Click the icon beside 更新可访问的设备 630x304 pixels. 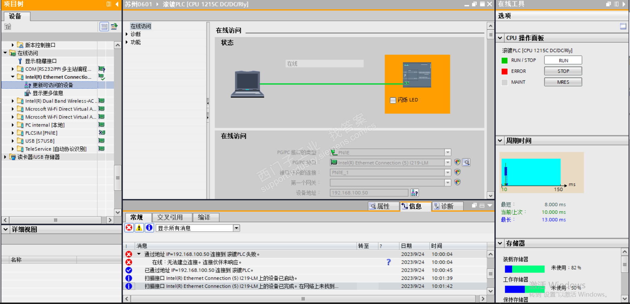(x=28, y=85)
